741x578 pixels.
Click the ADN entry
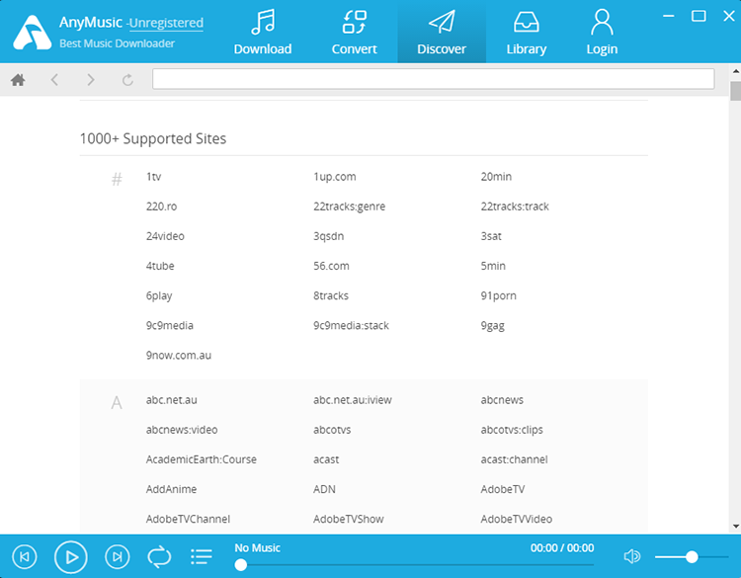click(324, 490)
